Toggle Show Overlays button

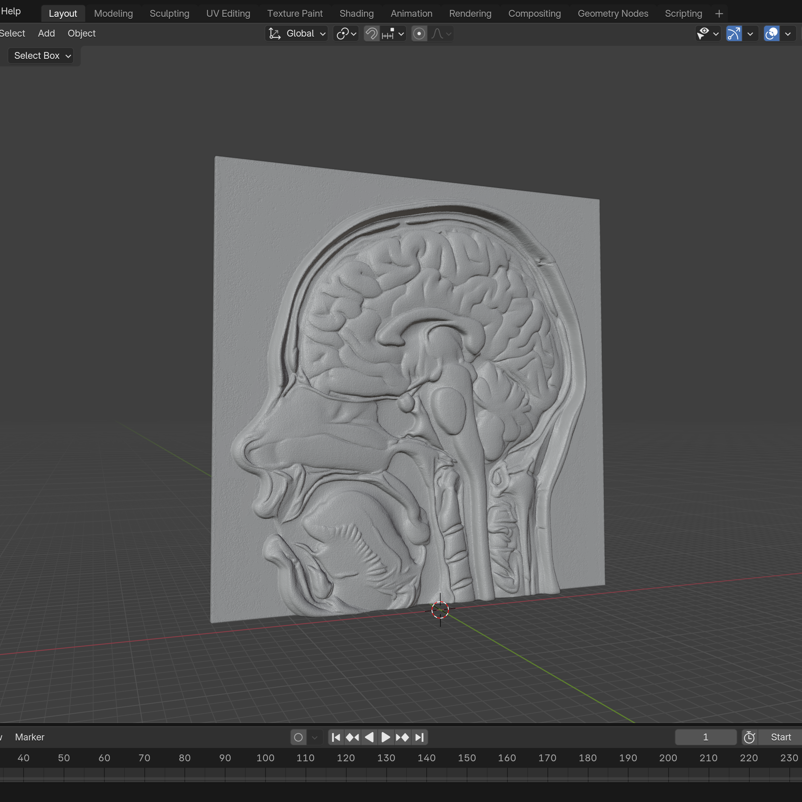[771, 34]
